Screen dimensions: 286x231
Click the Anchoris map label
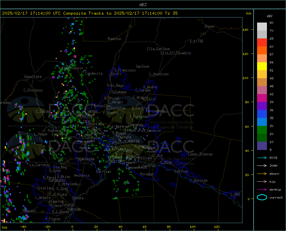pyautogui.click(x=82, y=175)
